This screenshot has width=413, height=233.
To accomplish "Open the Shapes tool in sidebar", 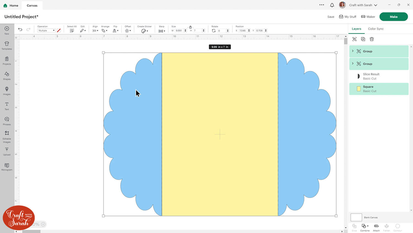I will [x=7, y=76].
